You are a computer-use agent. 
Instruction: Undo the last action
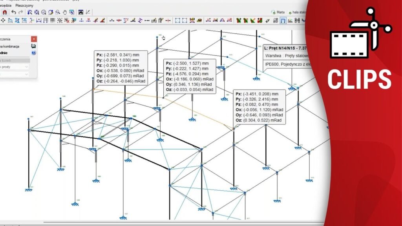(x=14, y=13)
